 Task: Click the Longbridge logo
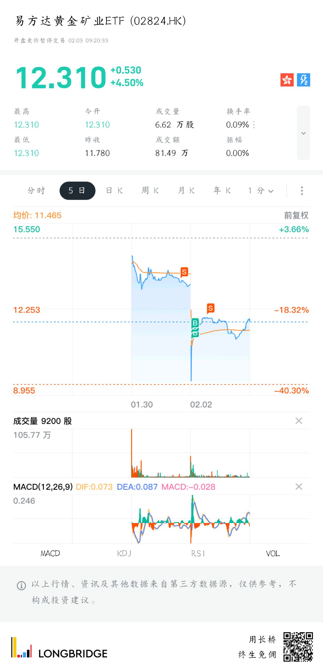pyautogui.click(x=59, y=648)
